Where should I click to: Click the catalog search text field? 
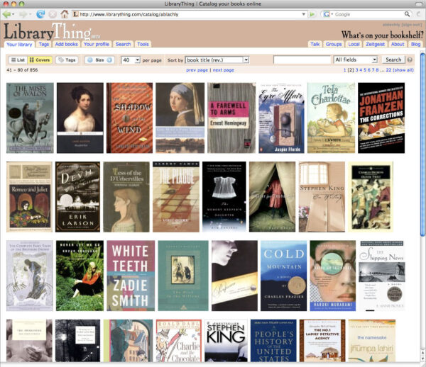(x=302, y=60)
